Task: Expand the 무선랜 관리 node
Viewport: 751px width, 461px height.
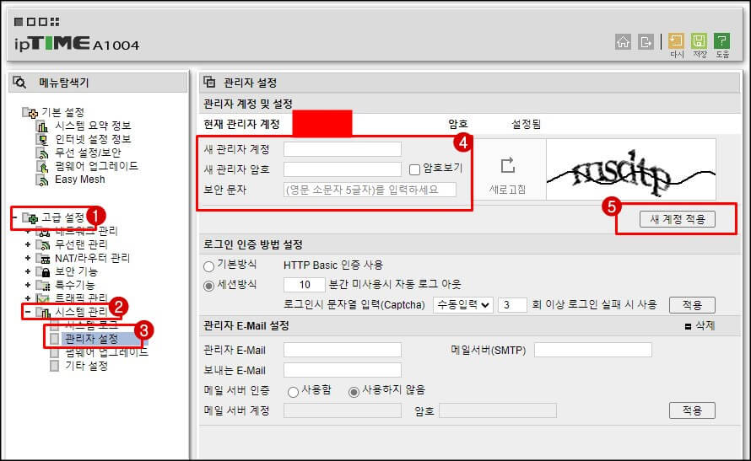Action: (x=28, y=244)
